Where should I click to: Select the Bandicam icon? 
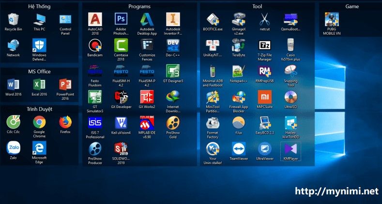click(95, 46)
